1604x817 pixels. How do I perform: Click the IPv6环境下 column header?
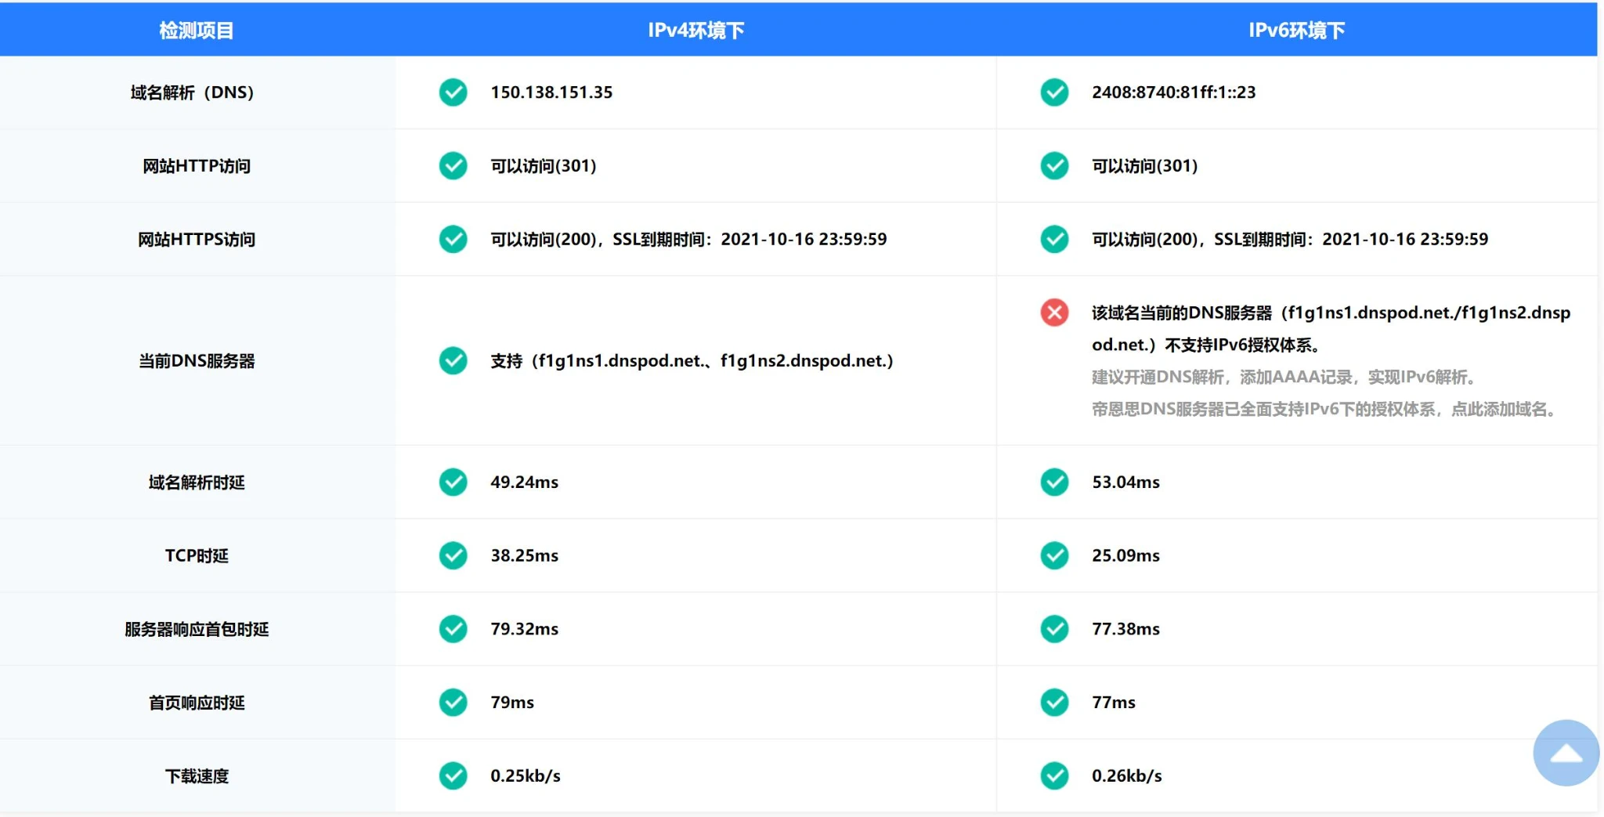[1296, 31]
